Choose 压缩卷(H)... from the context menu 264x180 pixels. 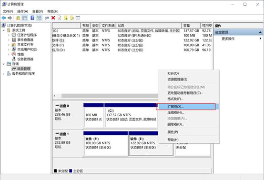pos(189,112)
